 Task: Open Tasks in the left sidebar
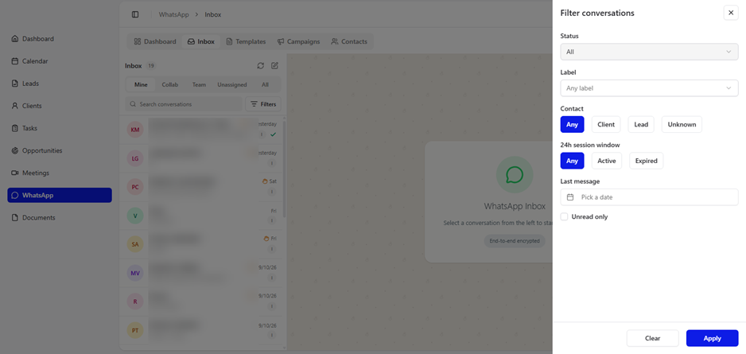60,128
